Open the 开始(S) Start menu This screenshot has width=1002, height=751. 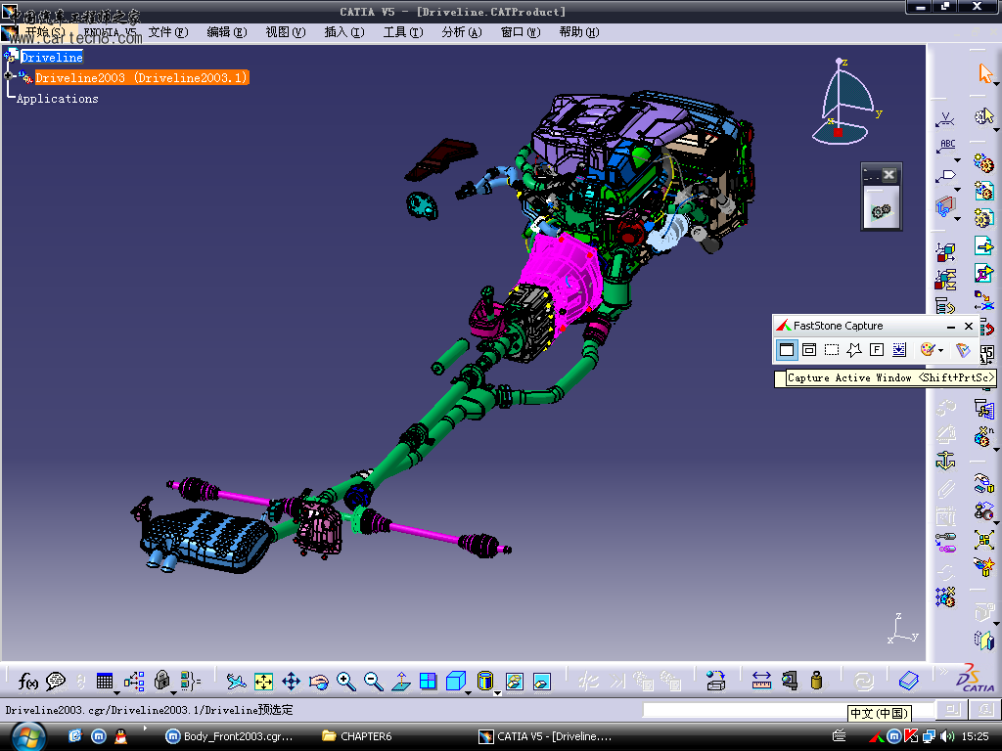tap(45, 32)
